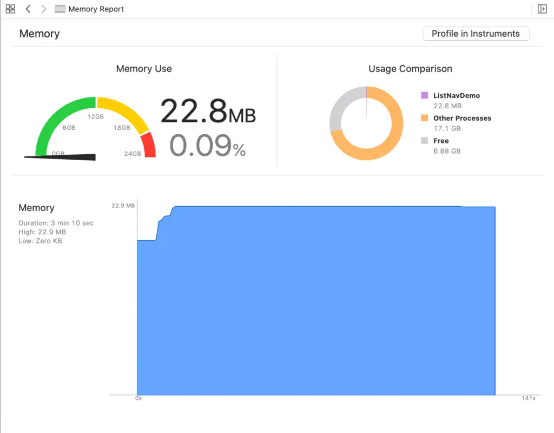The image size is (554, 433).
Task: Click the 6.88 GB free value
Action: [447, 151]
